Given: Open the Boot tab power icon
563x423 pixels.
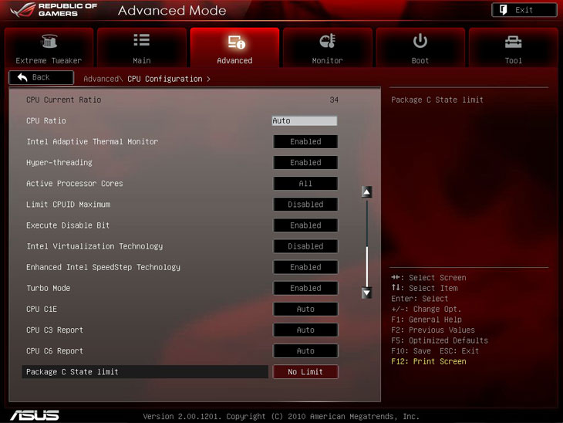Looking at the screenshot, I should coord(420,42).
